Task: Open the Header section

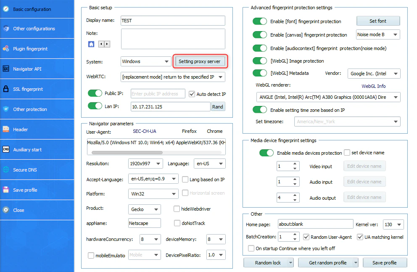Action: pyautogui.click(x=37, y=129)
